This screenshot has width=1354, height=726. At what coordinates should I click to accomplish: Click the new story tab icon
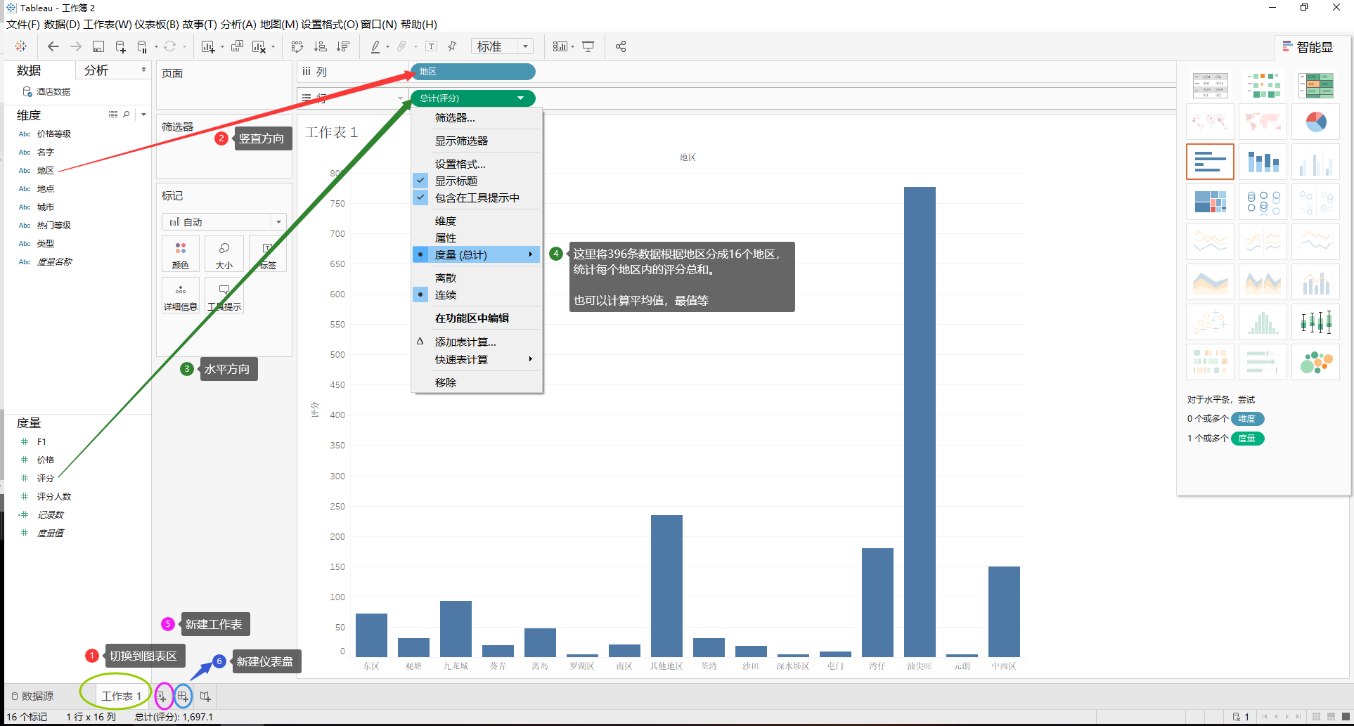point(205,696)
